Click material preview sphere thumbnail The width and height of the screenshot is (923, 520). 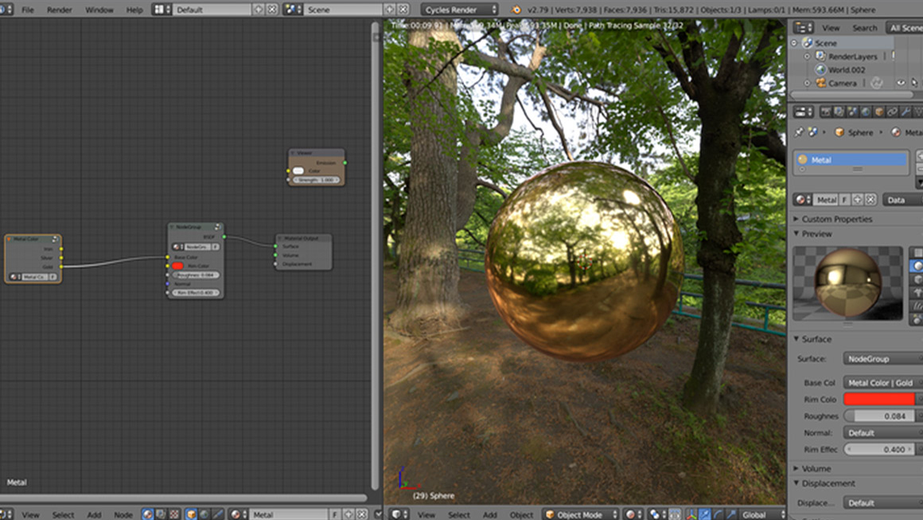[847, 283]
